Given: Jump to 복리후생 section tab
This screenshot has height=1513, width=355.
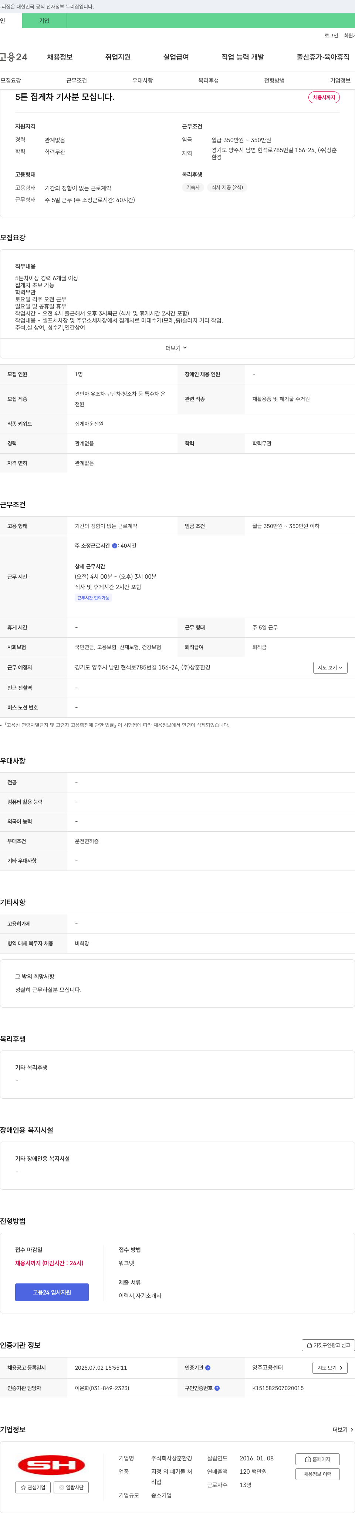Looking at the screenshot, I should pyautogui.click(x=208, y=80).
